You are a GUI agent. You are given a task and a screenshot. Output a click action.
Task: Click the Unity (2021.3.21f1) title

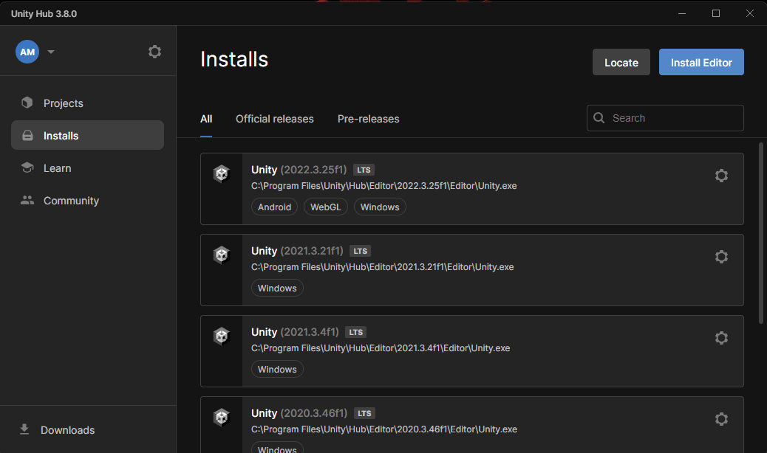(297, 251)
